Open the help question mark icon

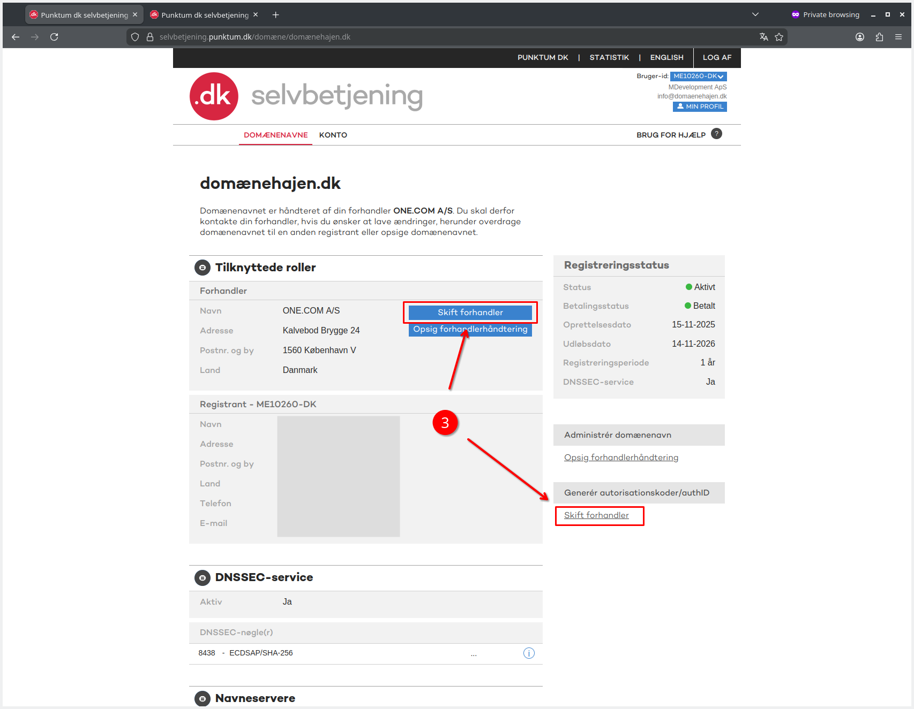click(716, 134)
